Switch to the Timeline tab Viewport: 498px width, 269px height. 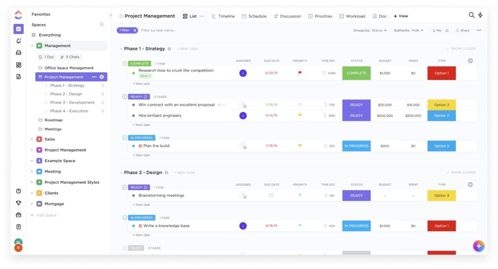(223, 16)
